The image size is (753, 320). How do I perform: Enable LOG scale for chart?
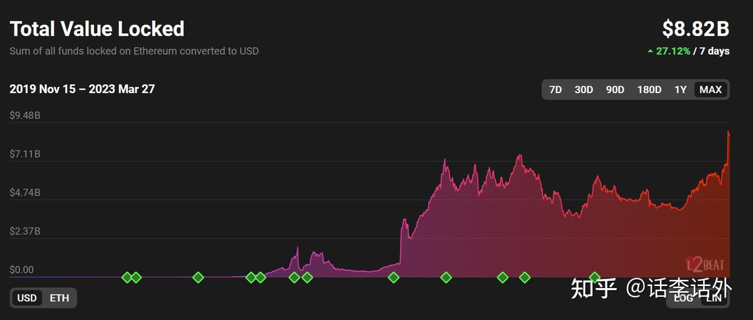tap(683, 298)
